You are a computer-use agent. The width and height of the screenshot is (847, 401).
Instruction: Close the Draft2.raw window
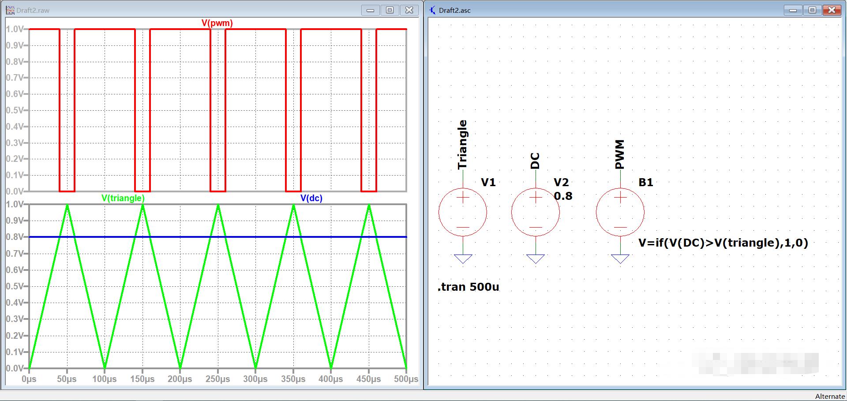(x=409, y=10)
